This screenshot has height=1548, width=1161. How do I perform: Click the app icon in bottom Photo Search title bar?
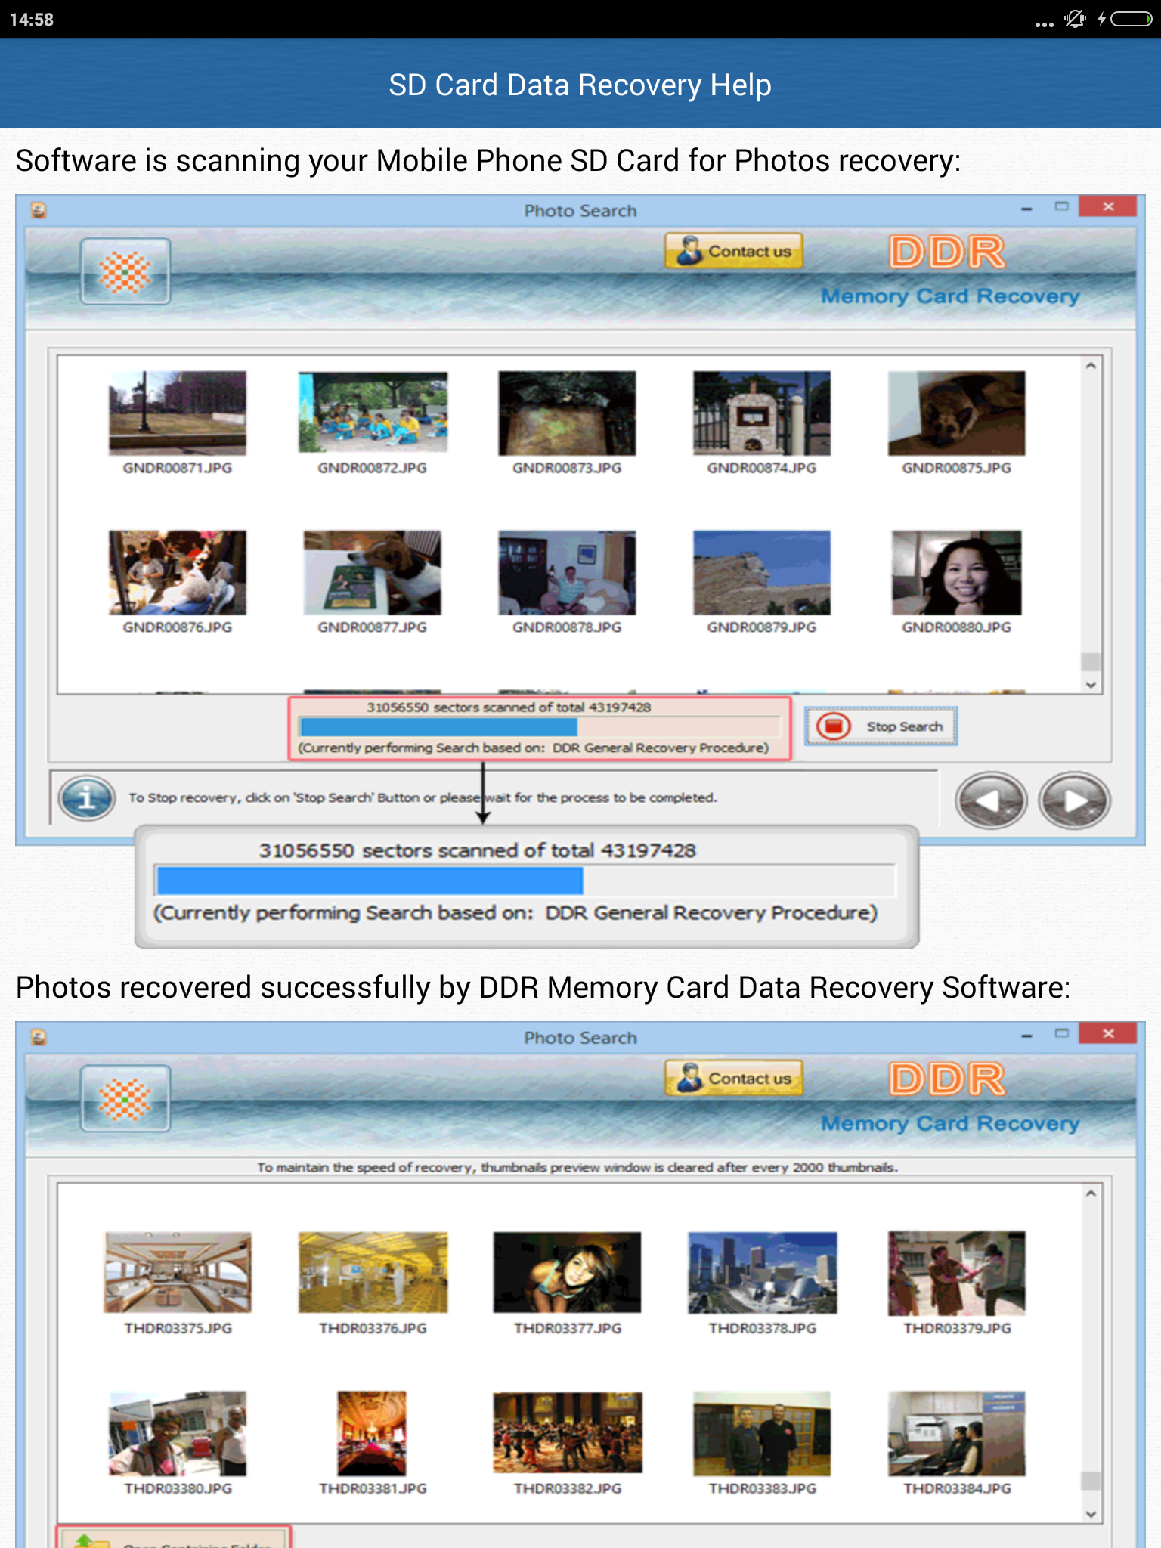[x=39, y=1037]
